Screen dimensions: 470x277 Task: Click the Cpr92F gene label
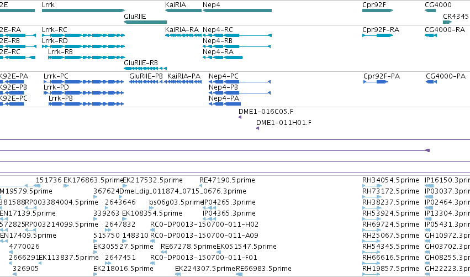tap(374, 5)
